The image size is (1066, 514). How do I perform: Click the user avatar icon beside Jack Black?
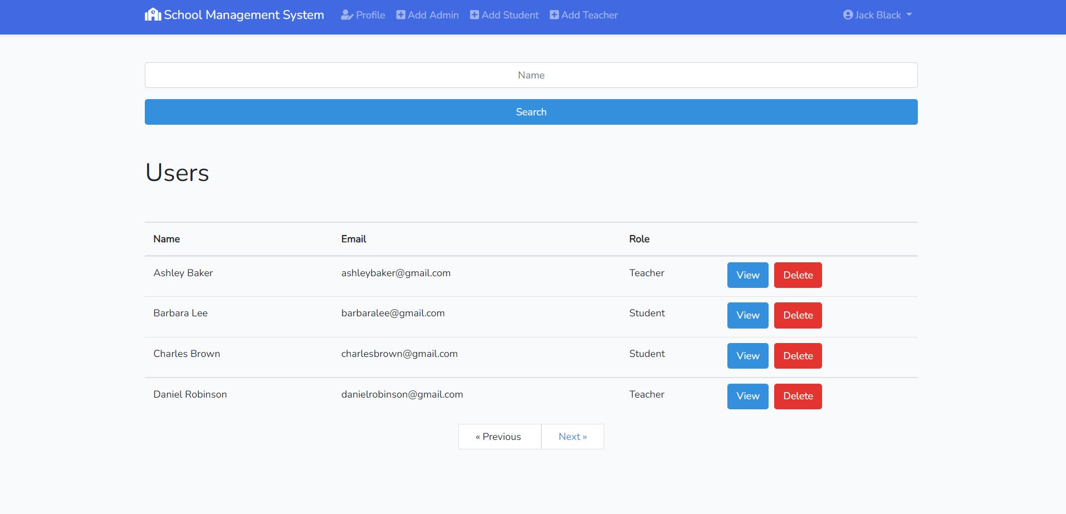click(x=848, y=15)
